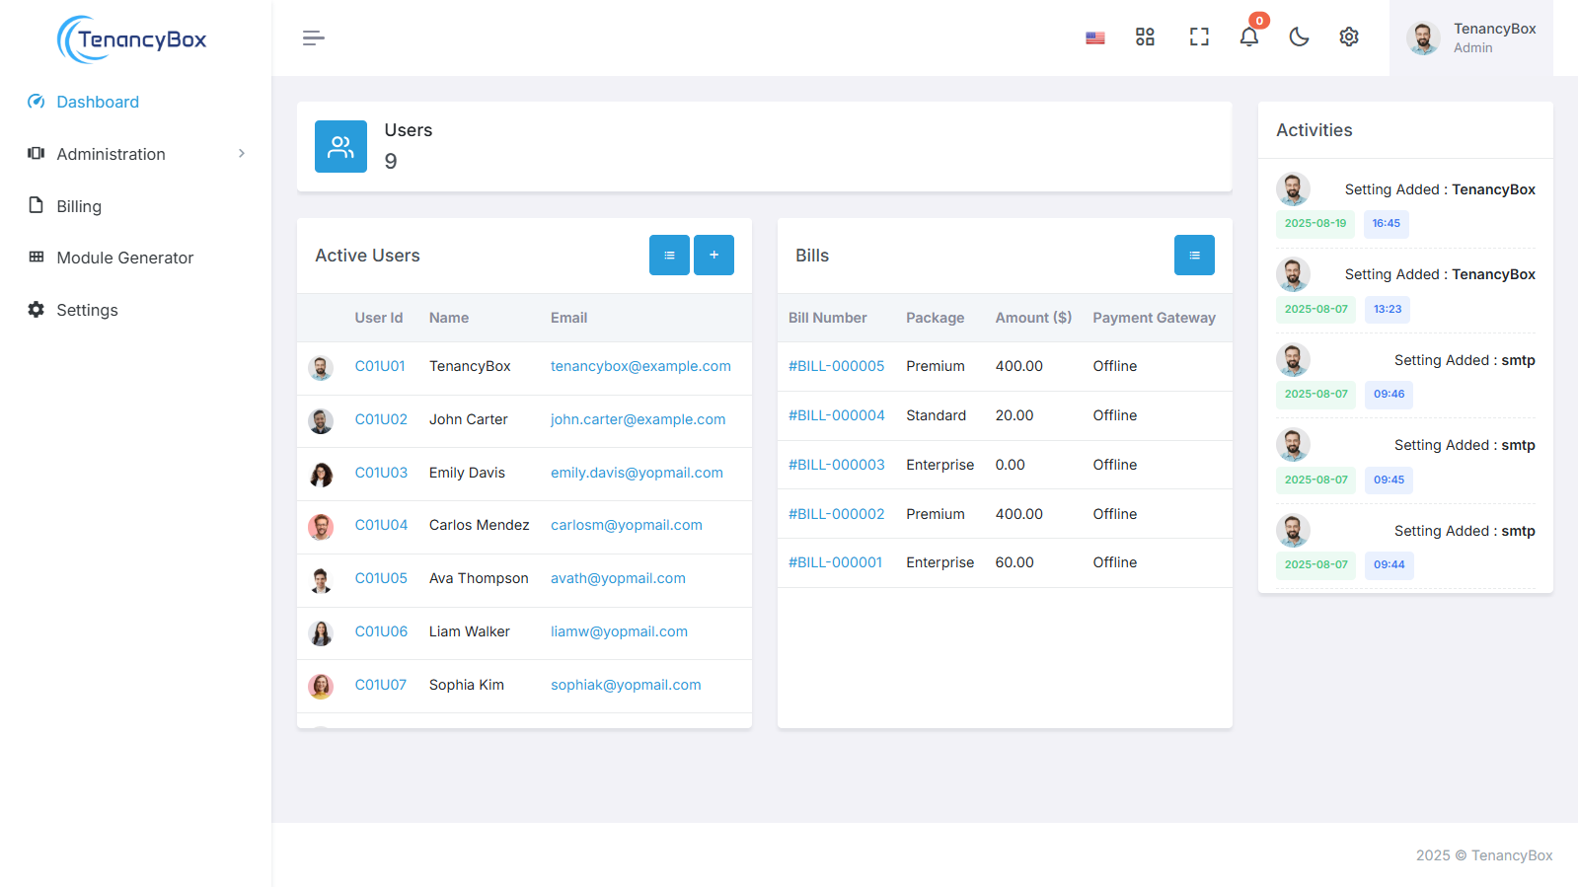Open Module Generator from the sidebar
Screen dimensions: 1578x887
coord(124,258)
